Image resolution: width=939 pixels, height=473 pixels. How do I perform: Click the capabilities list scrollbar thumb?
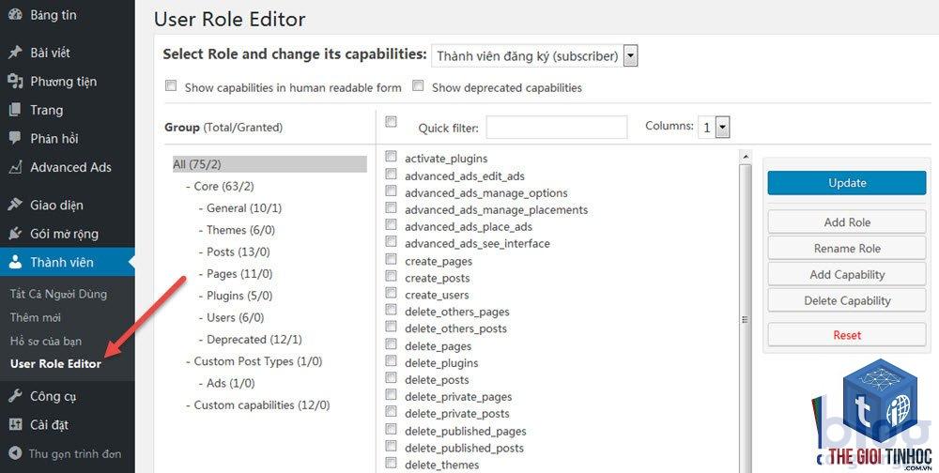(x=745, y=319)
